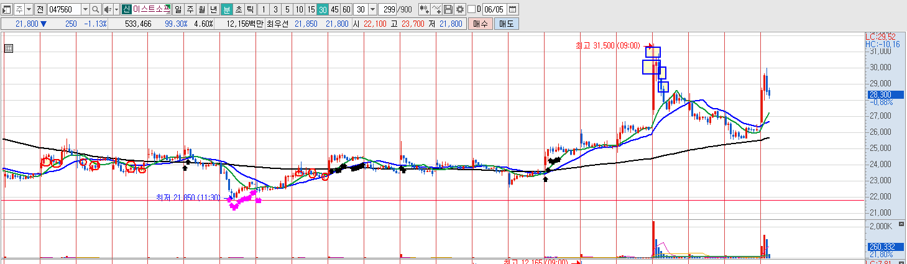
Task: Click the 매수 buy button
Action: click(x=480, y=24)
